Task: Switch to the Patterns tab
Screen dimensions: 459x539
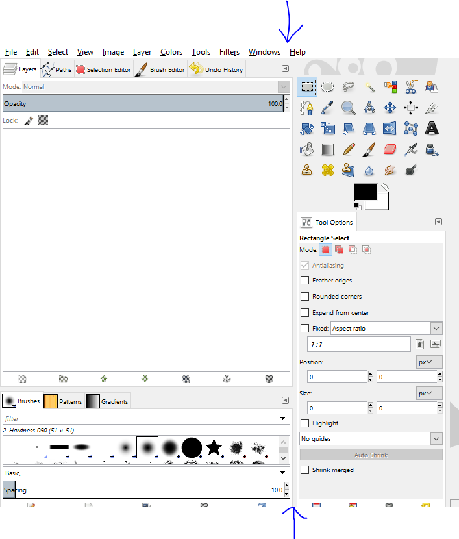Action: [x=64, y=401]
